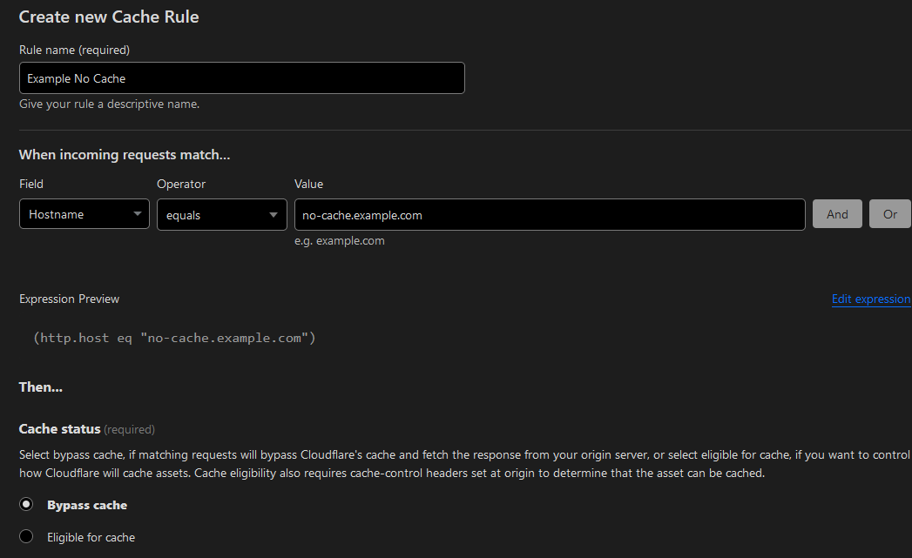Screen dimensions: 912x558
Task: Click the e.g. example.com hint text
Action: coord(339,241)
